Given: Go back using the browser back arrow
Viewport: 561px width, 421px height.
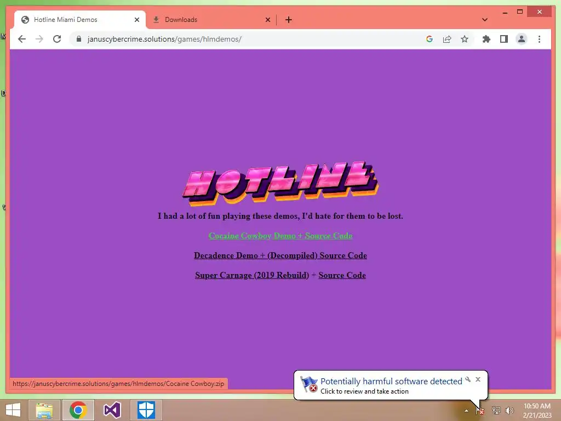Looking at the screenshot, I should (x=22, y=39).
